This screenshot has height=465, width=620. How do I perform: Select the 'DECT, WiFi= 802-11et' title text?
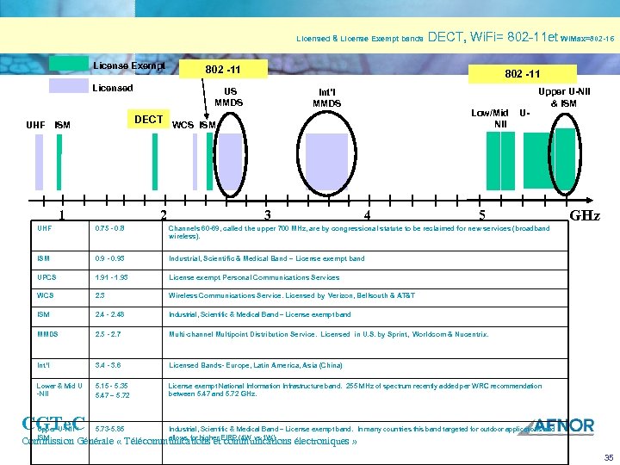[493, 37]
